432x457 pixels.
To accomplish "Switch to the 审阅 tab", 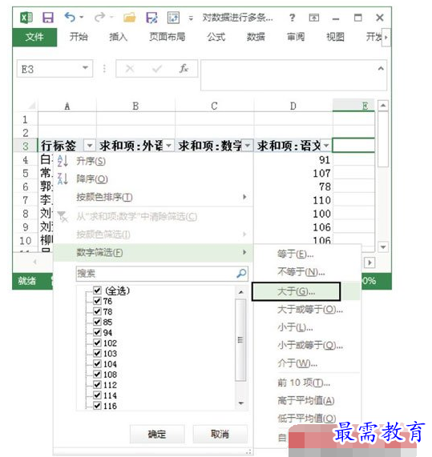I will 296,37.
